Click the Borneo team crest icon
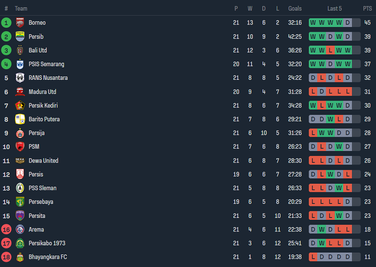Image resolution: width=376 pixels, height=267 pixels. point(20,23)
